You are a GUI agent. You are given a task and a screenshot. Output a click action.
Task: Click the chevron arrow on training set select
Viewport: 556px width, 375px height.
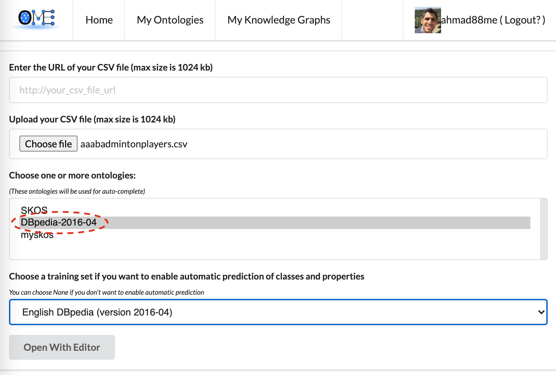click(x=541, y=312)
